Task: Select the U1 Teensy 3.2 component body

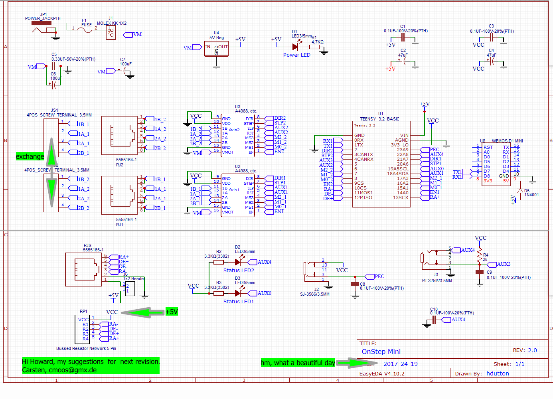Action: (381, 164)
